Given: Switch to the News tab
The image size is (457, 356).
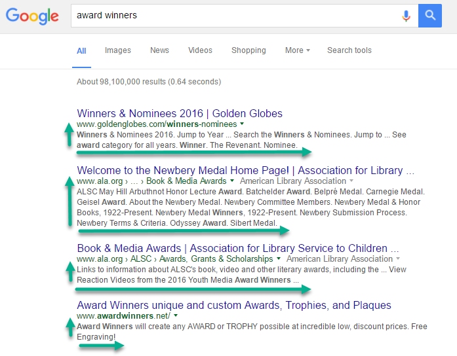Looking at the screenshot, I should (159, 50).
